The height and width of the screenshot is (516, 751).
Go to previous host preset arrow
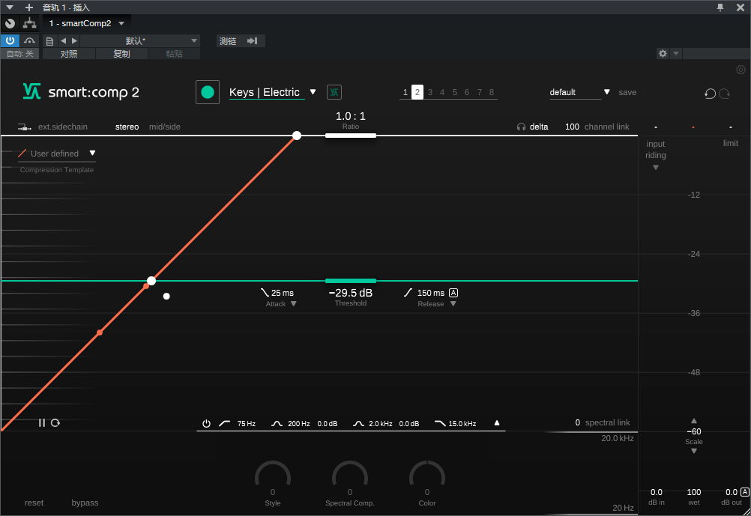coord(63,40)
